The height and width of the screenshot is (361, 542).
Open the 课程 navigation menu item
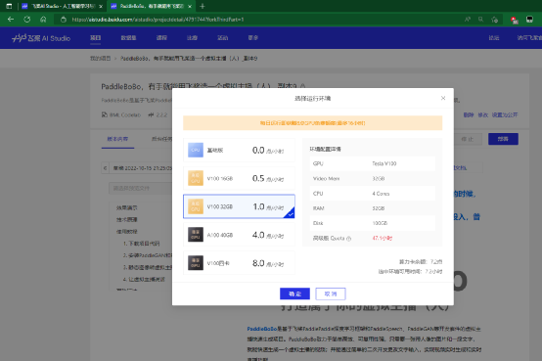pyautogui.click(x=161, y=38)
